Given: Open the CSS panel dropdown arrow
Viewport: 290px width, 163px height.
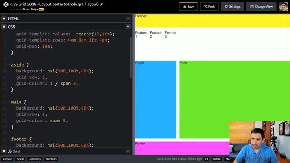Looking at the screenshot, I should coord(128,27).
